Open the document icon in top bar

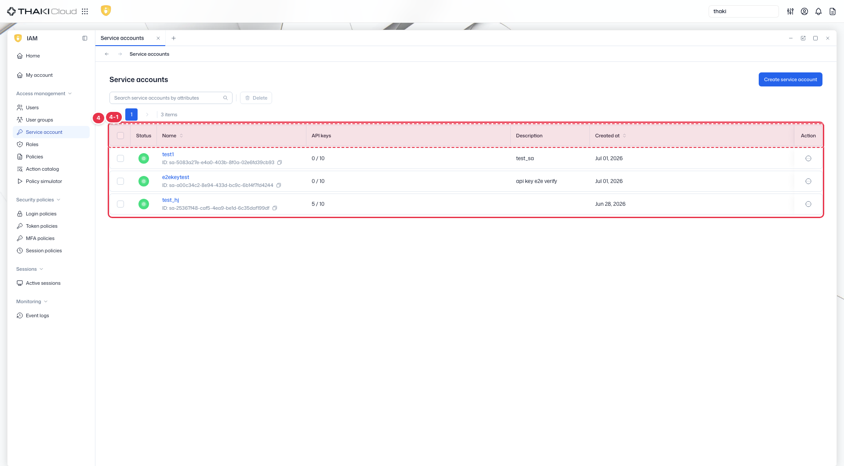(833, 11)
